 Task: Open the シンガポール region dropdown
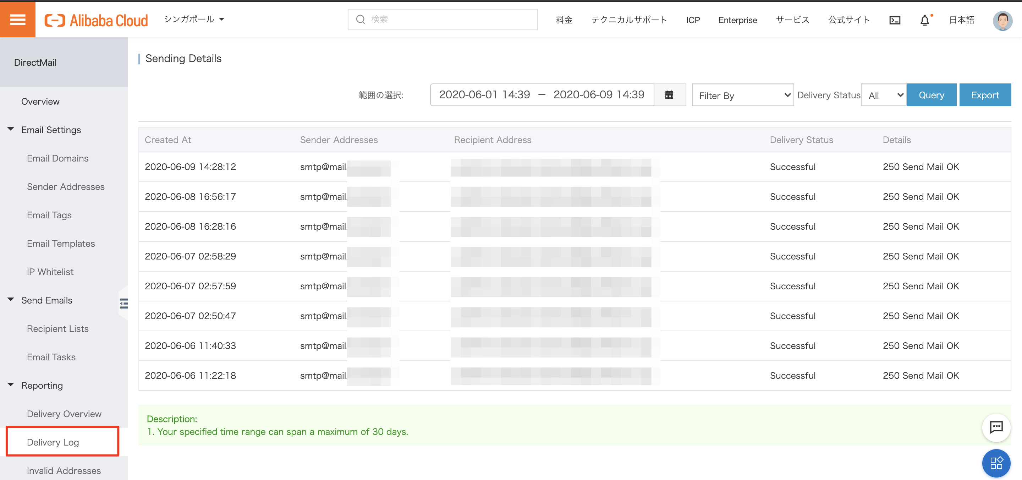tap(194, 19)
